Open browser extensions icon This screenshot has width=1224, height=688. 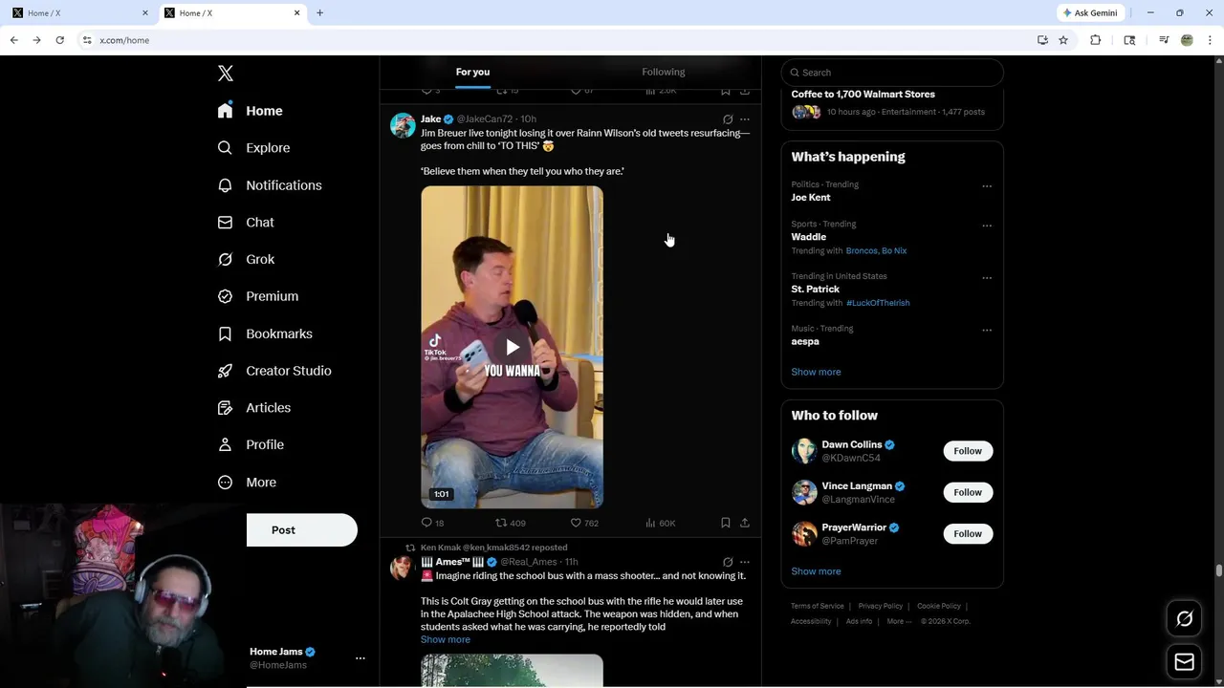click(1096, 40)
